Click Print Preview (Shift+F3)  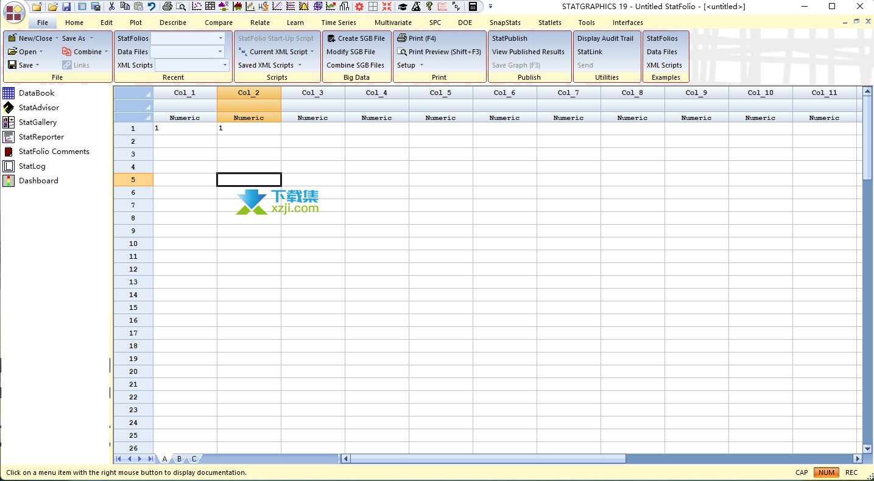(x=439, y=52)
